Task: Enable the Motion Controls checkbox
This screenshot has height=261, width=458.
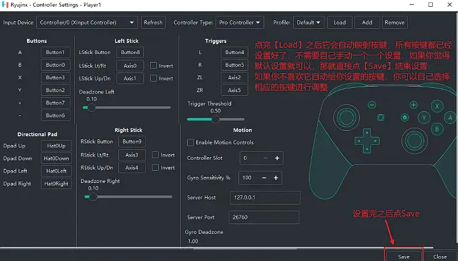Action: tap(191, 142)
